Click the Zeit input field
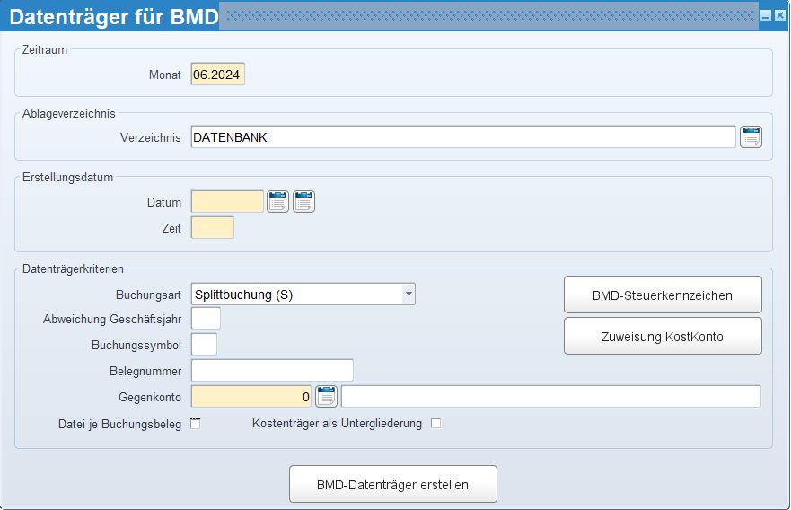The width and height of the screenshot is (791, 510). click(x=213, y=227)
